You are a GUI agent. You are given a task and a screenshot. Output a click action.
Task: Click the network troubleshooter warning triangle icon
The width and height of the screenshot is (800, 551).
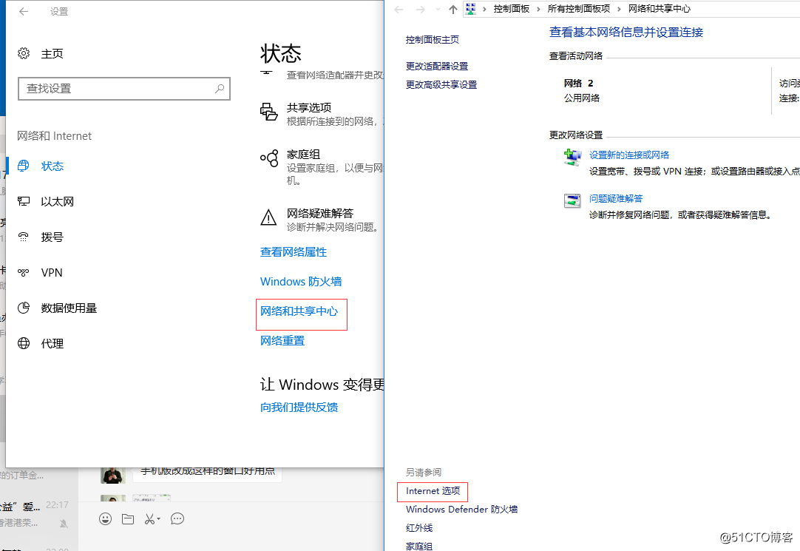(x=268, y=217)
